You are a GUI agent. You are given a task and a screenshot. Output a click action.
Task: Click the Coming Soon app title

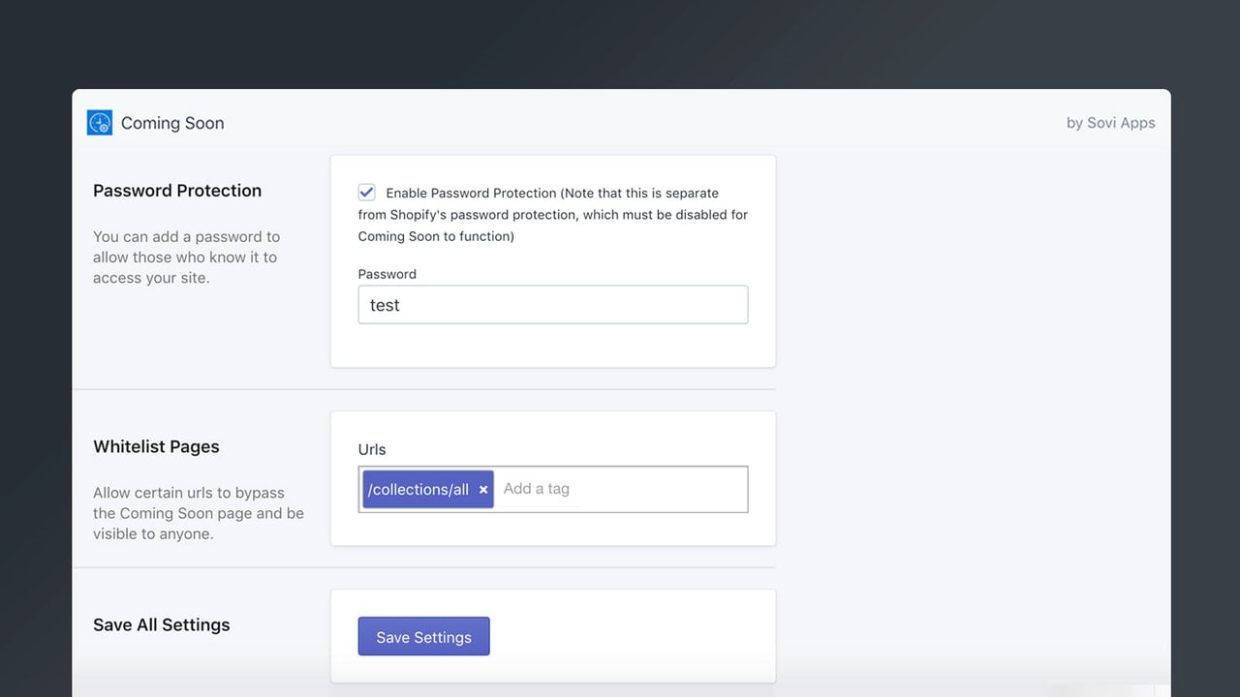172,123
